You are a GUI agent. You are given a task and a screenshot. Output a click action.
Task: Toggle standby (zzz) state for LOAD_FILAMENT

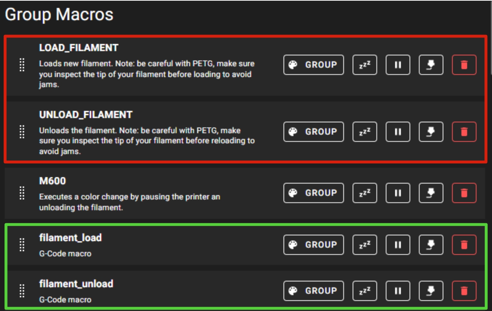[364, 65]
